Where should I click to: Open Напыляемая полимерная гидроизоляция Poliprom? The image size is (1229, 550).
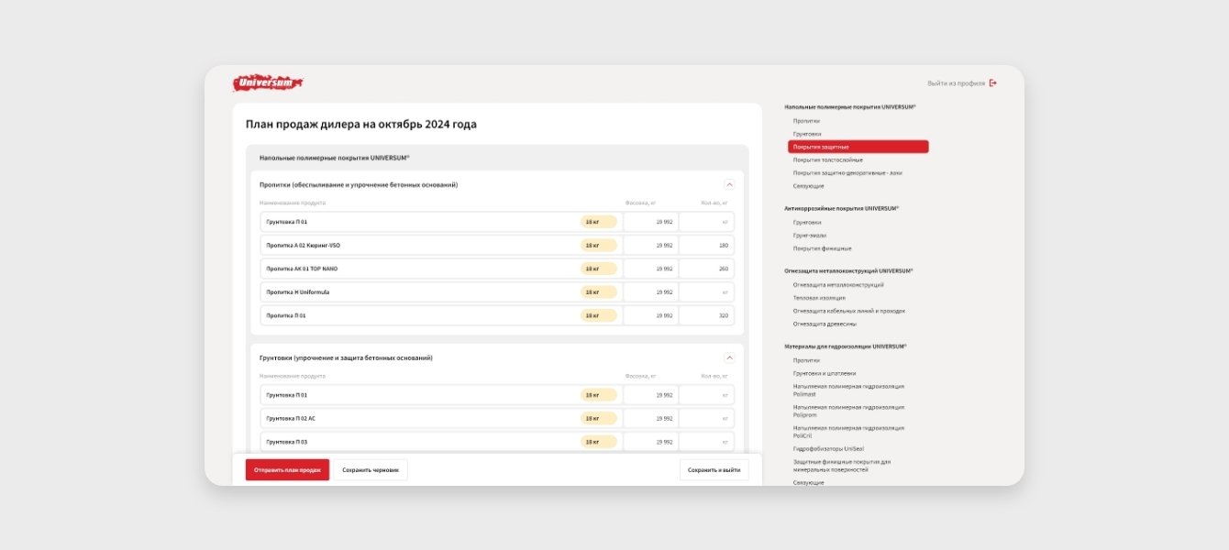click(848, 411)
